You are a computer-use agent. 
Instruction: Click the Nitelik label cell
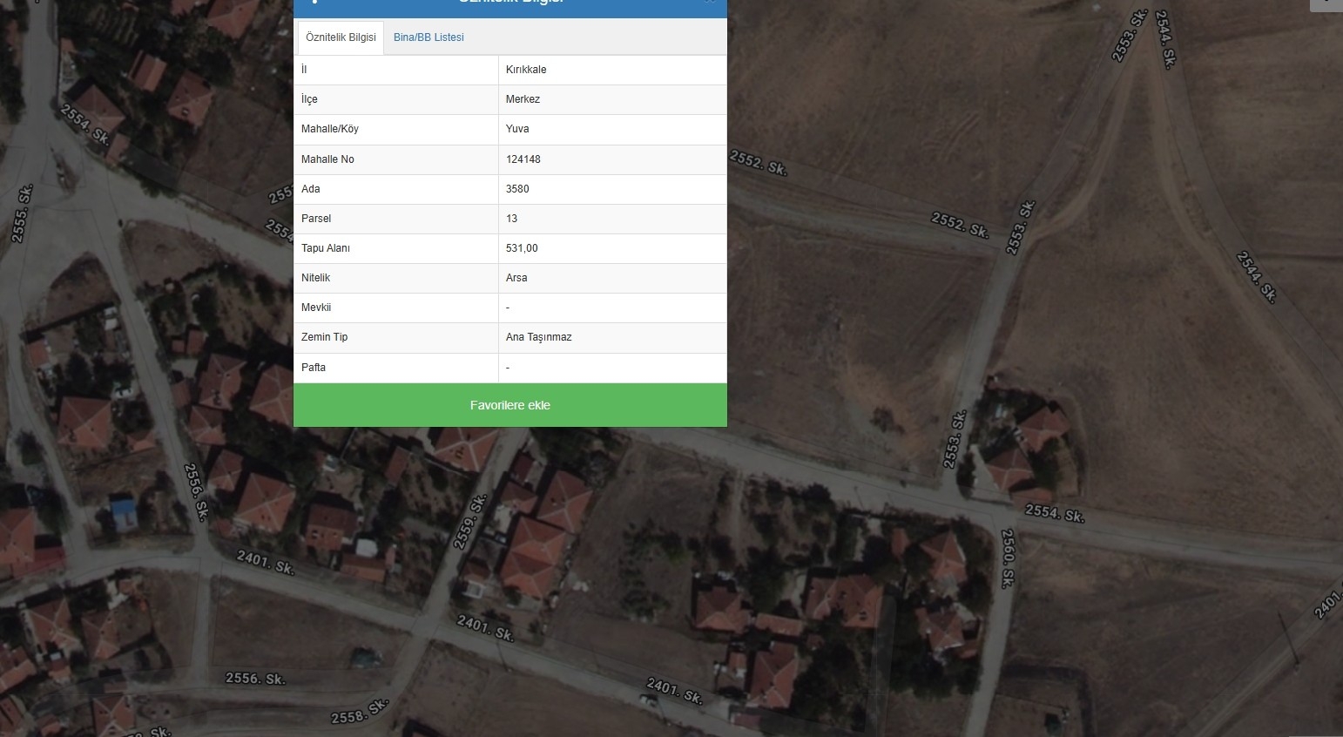396,278
